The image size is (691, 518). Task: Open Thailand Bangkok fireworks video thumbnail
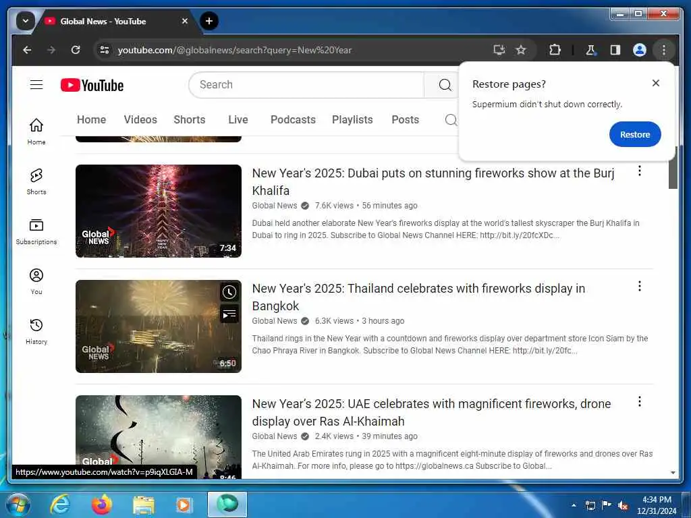159,326
